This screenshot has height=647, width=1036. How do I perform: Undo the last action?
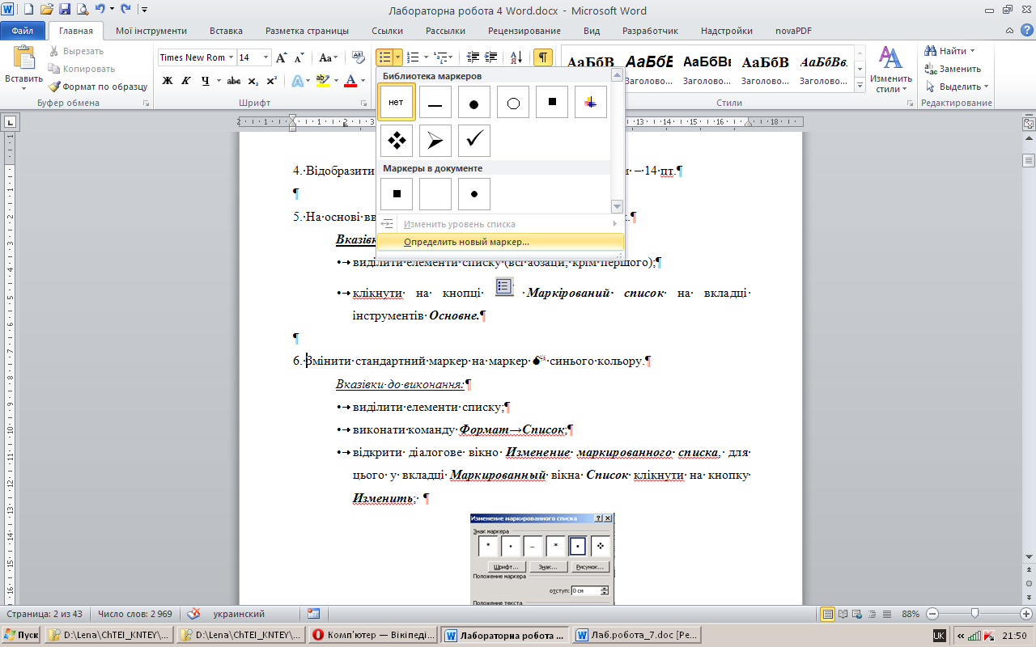[x=100, y=11]
